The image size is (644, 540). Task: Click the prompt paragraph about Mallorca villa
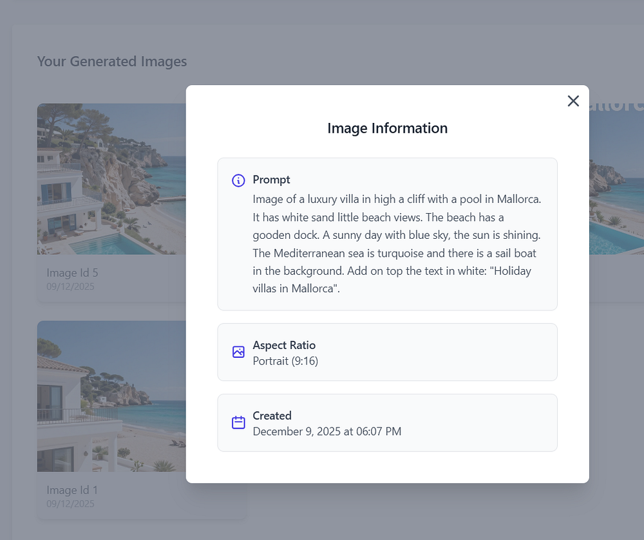pyautogui.click(x=397, y=244)
